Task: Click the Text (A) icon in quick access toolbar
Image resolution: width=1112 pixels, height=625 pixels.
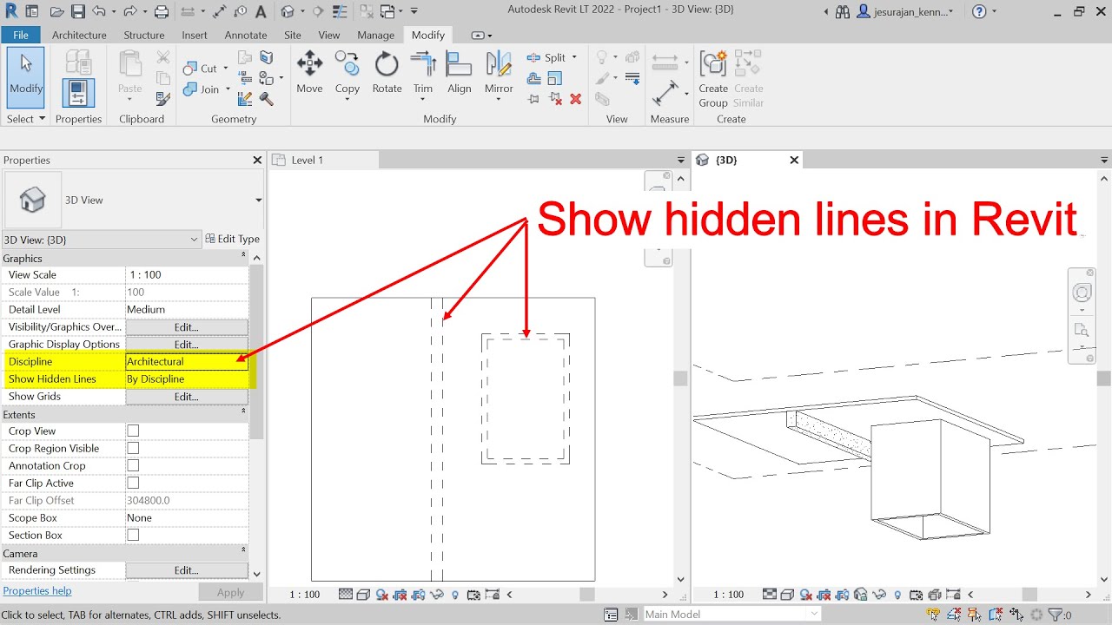Action: coord(260,12)
